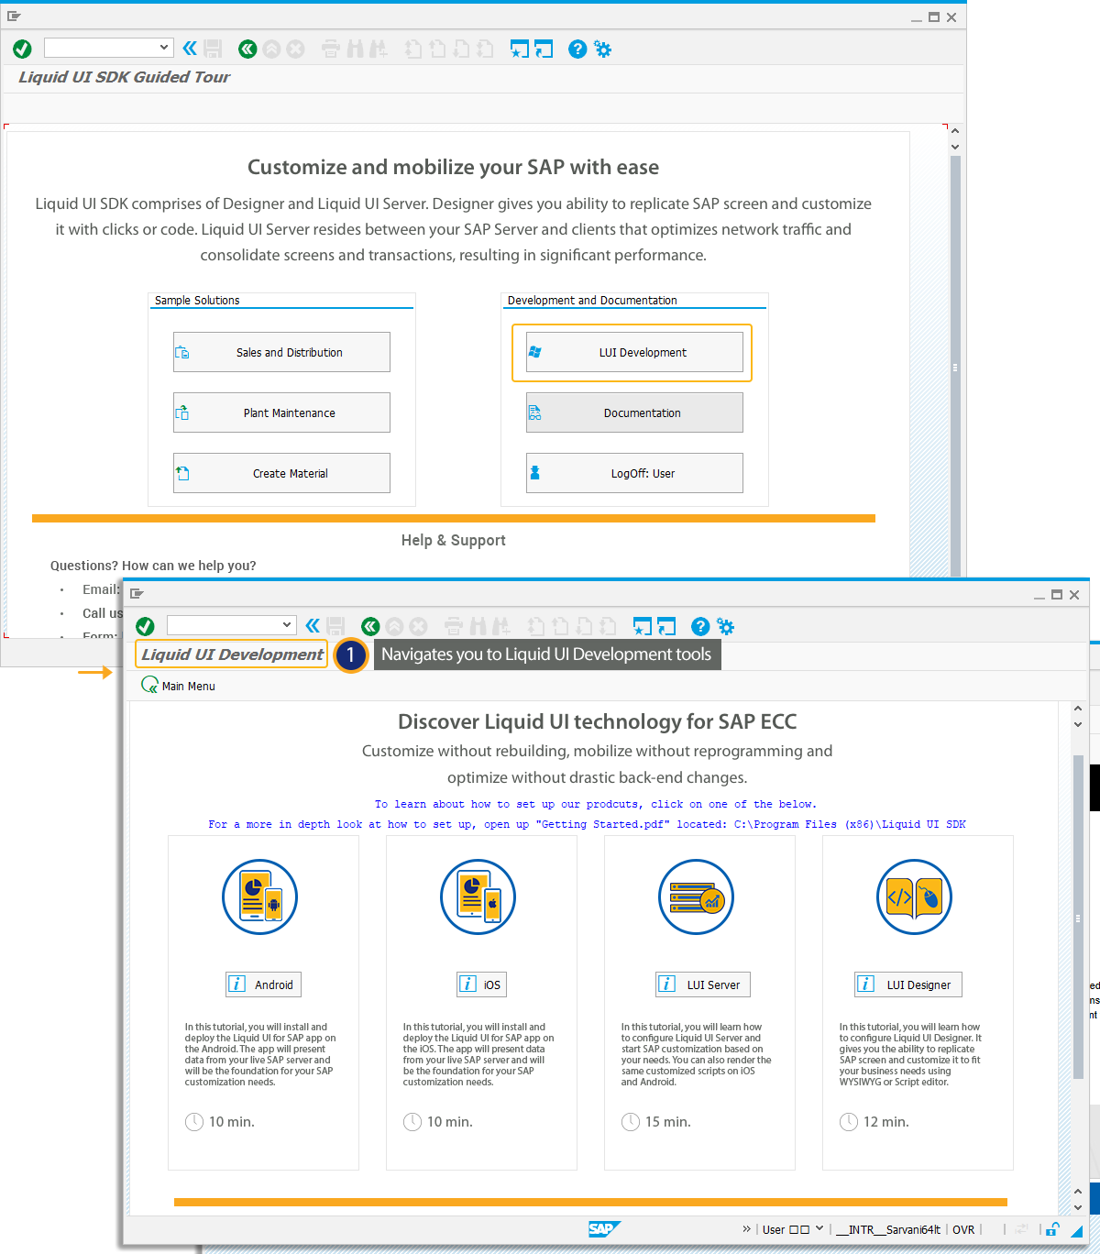Open Sales and Distribution sample solution

(281, 352)
